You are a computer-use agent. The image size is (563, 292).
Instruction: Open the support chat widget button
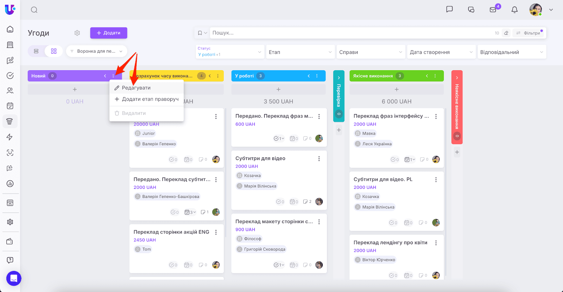click(x=14, y=279)
